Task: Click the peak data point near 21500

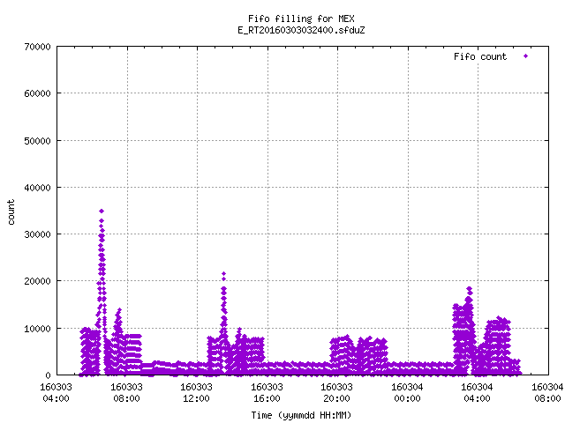Action: (223, 274)
